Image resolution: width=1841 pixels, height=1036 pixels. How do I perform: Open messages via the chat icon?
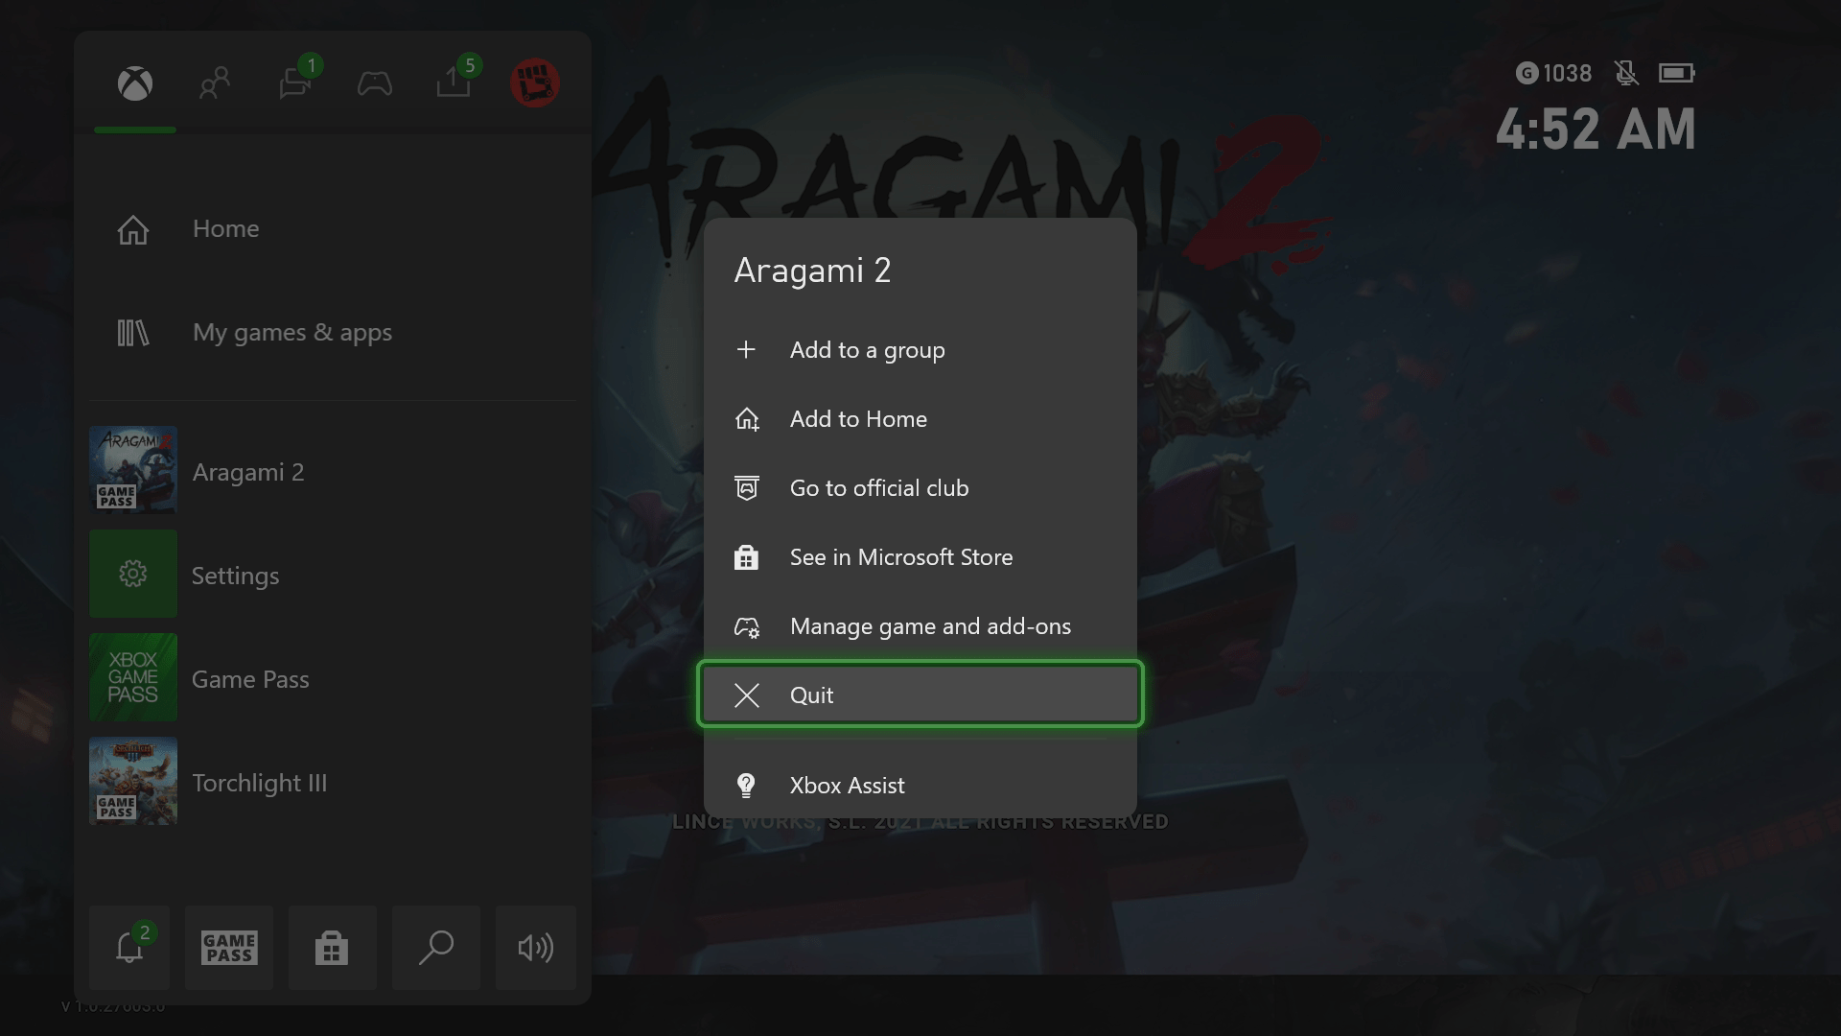(x=294, y=83)
